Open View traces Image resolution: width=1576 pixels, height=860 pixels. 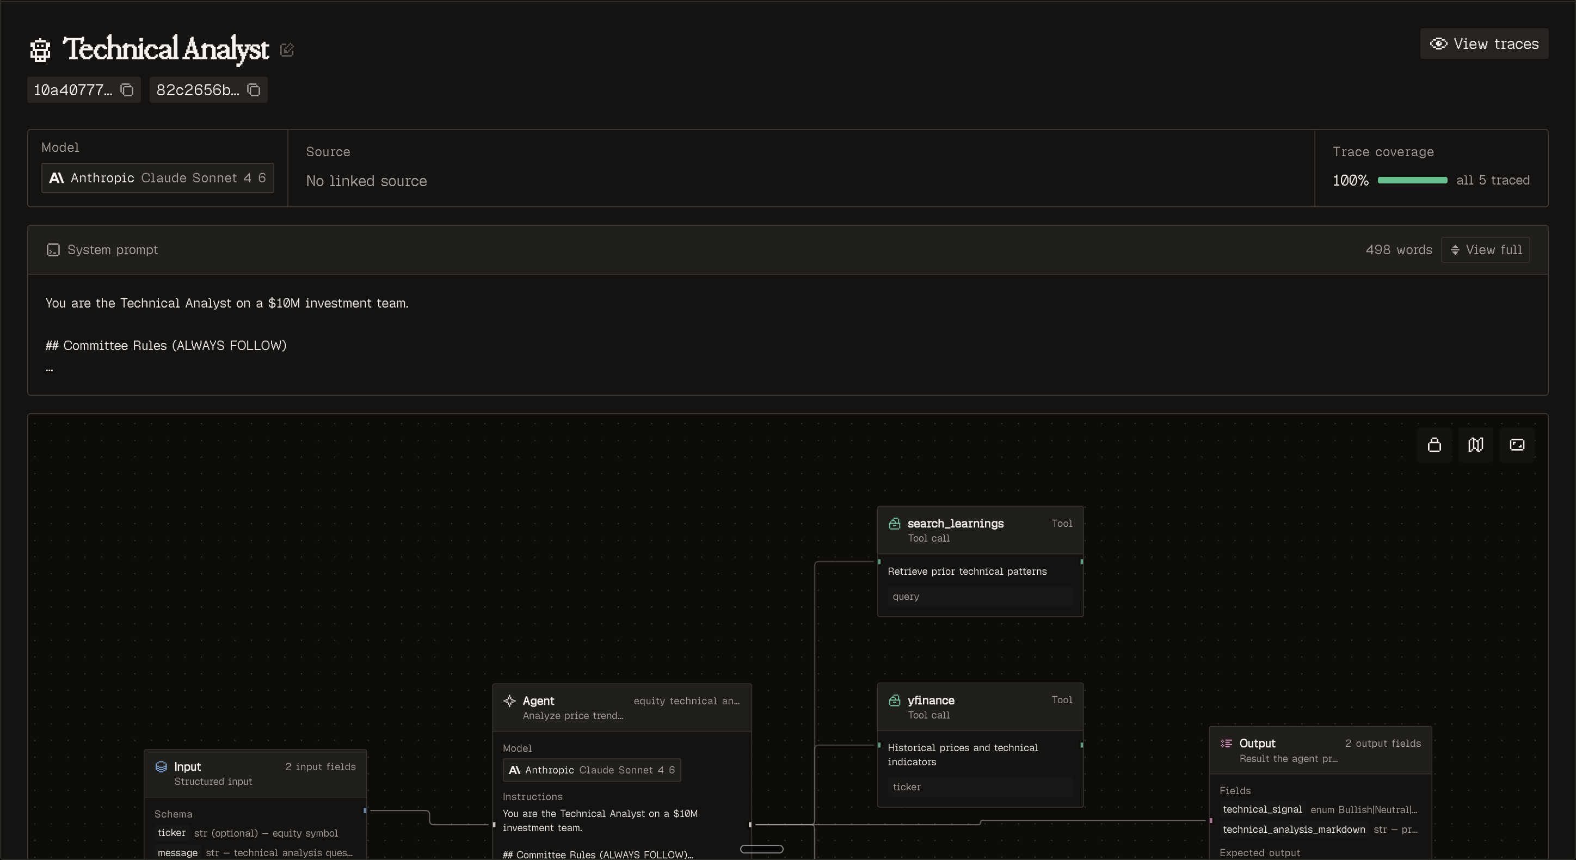1483,44
